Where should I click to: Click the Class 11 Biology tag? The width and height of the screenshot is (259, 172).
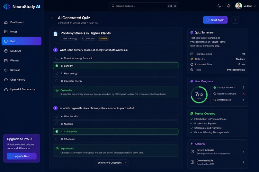coord(69,38)
